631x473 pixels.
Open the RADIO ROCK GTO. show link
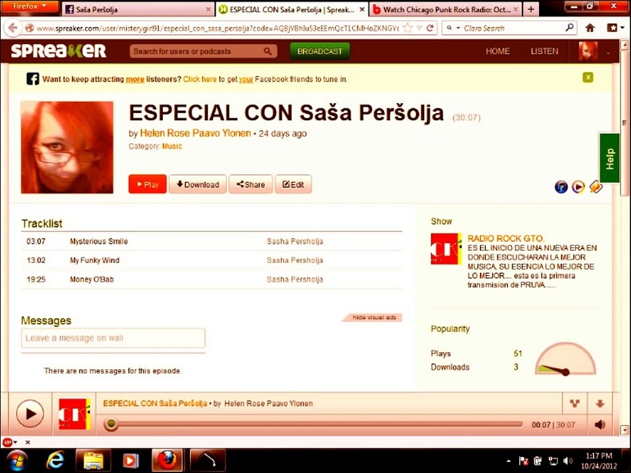tap(506, 238)
